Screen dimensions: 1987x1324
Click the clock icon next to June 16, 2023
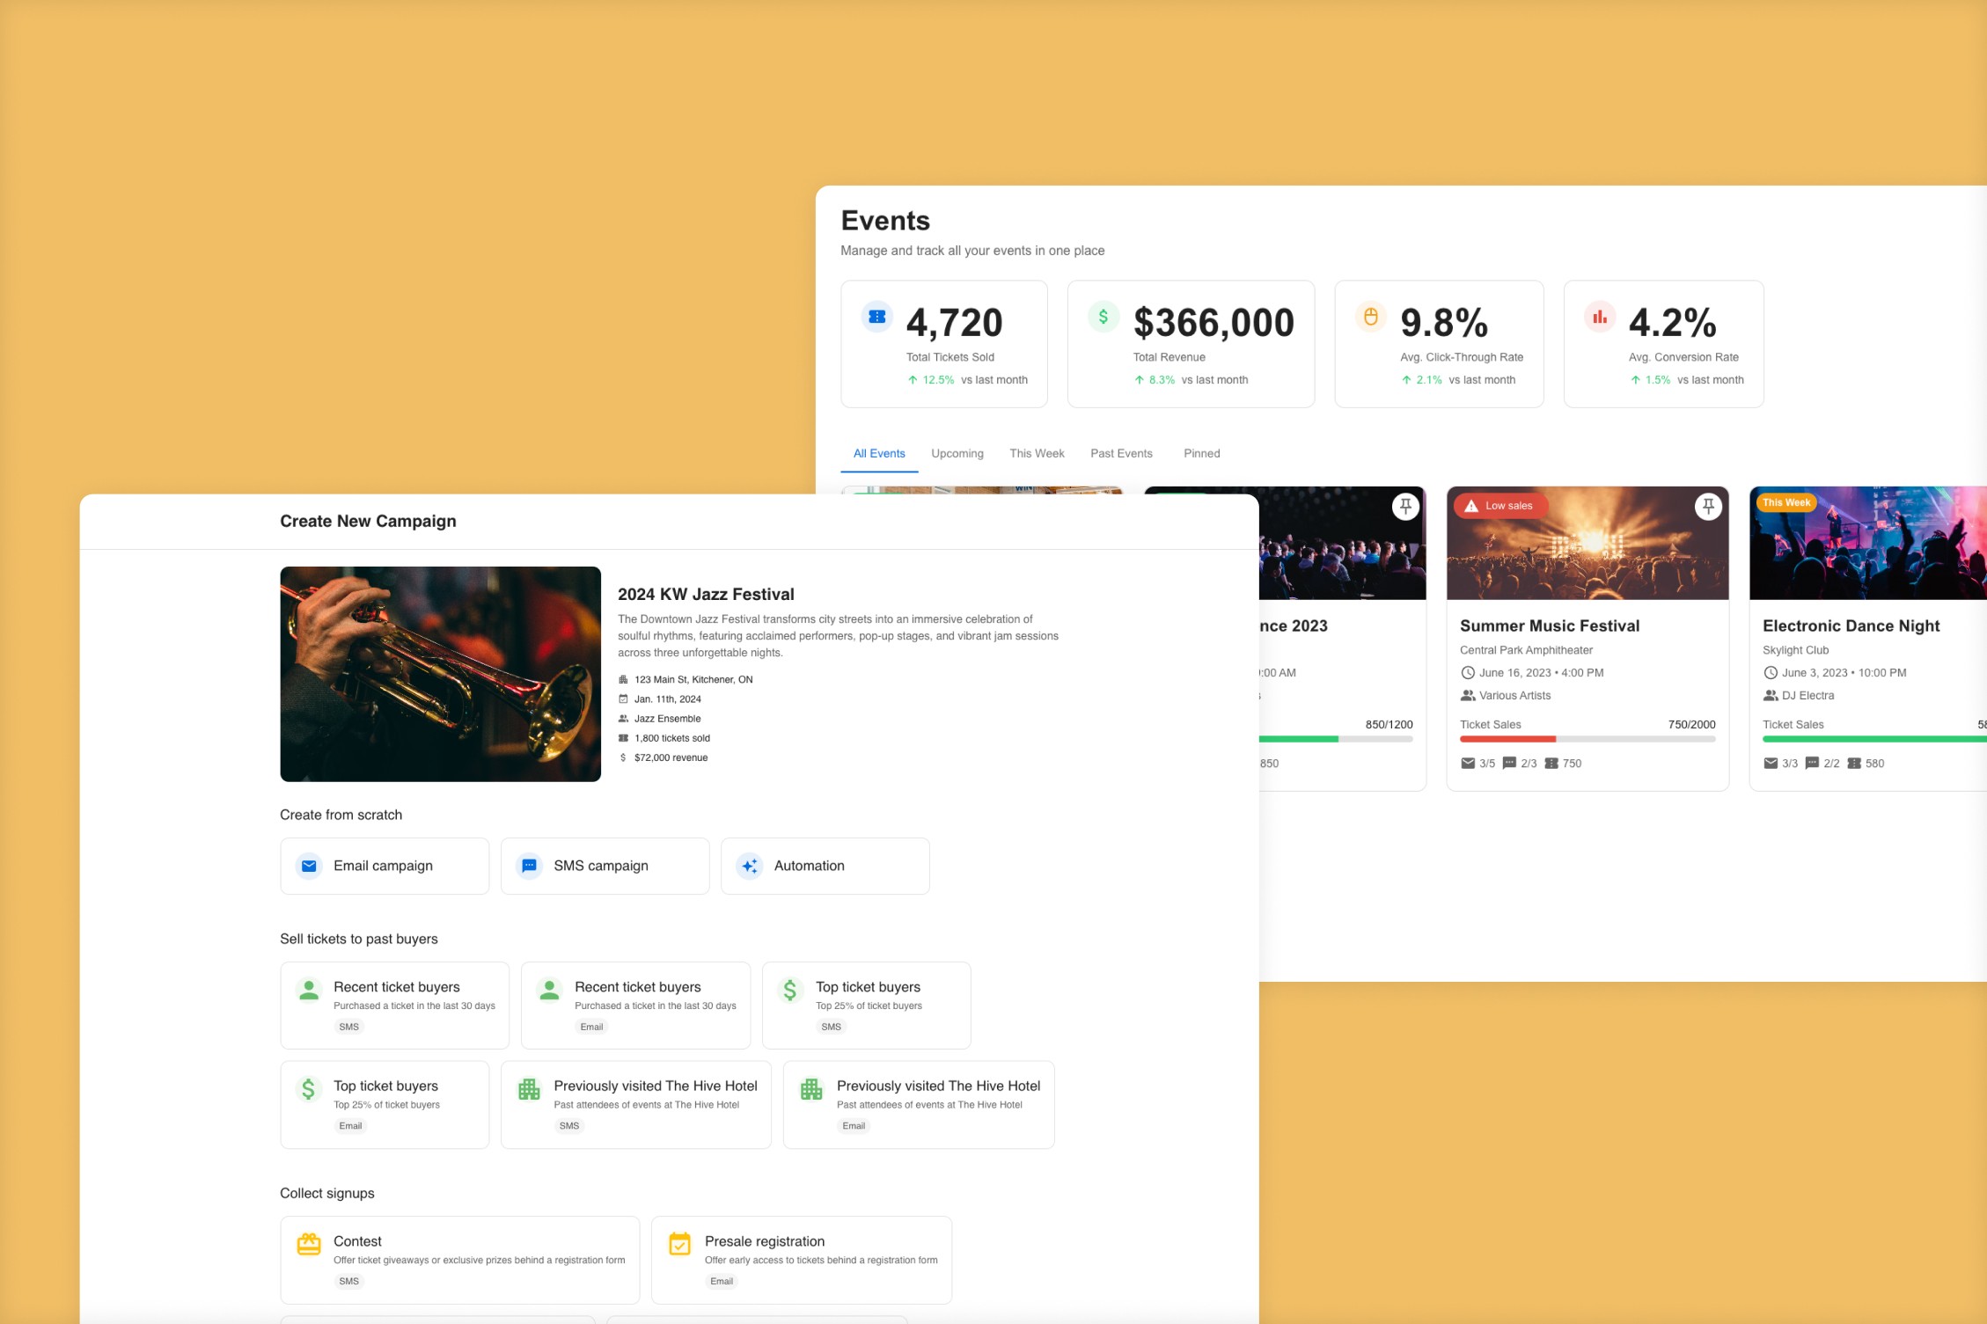(x=1468, y=673)
